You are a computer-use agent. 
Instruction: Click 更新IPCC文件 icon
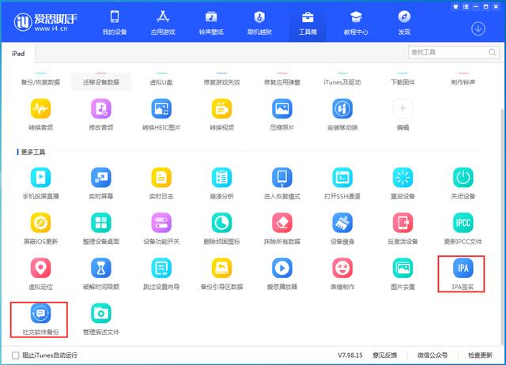click(463, 223)
